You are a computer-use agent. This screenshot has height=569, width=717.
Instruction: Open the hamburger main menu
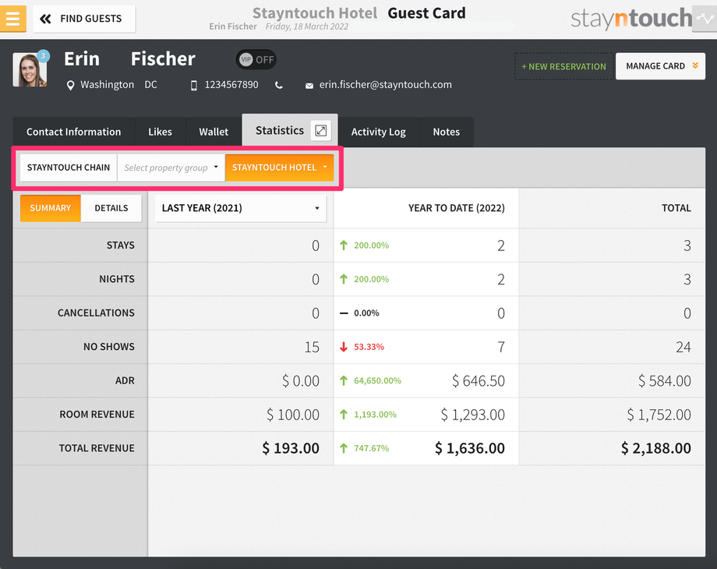[x=12, y=19]
